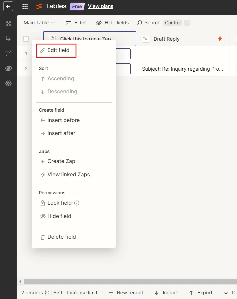Click the button cell in row 1
The image size is (237, 299).
[x=123, y=54]
